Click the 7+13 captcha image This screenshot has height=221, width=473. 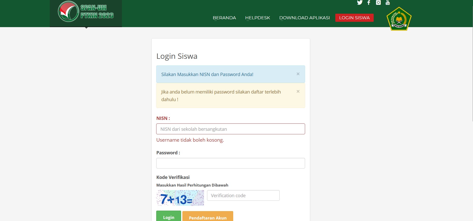click(x=180, y=198)
